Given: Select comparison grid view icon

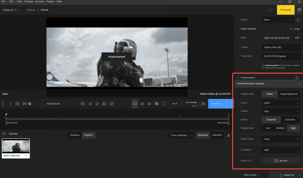Looking at the screenshot, I should click(157, 104).
